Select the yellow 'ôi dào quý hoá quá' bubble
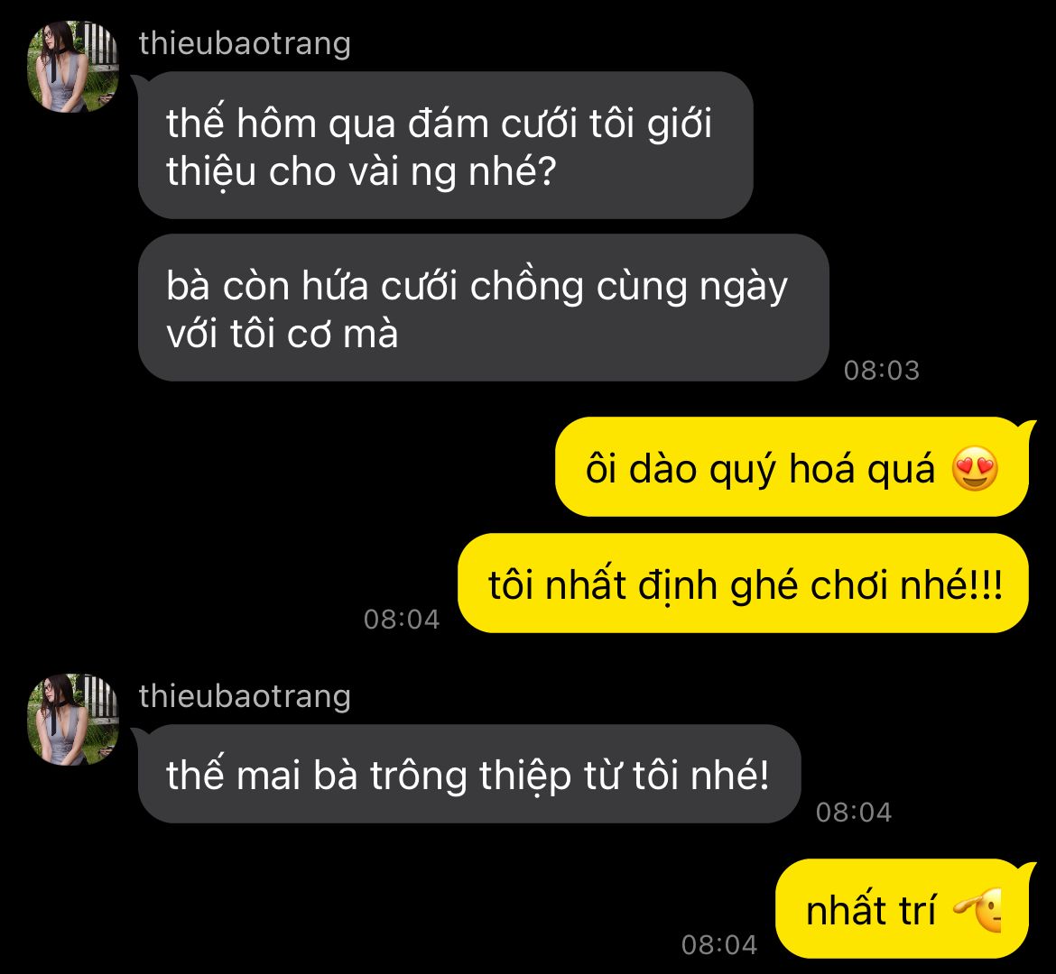Screen dimensions: 1056x974 pyautogui.click(x=792, y=467)
